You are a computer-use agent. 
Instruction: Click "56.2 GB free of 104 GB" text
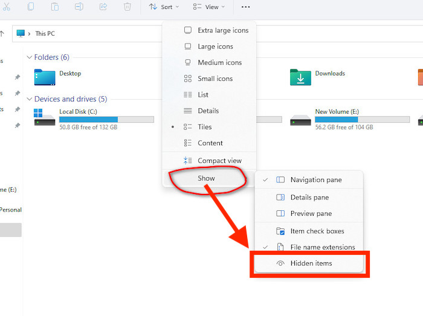[x=344, y=127]
